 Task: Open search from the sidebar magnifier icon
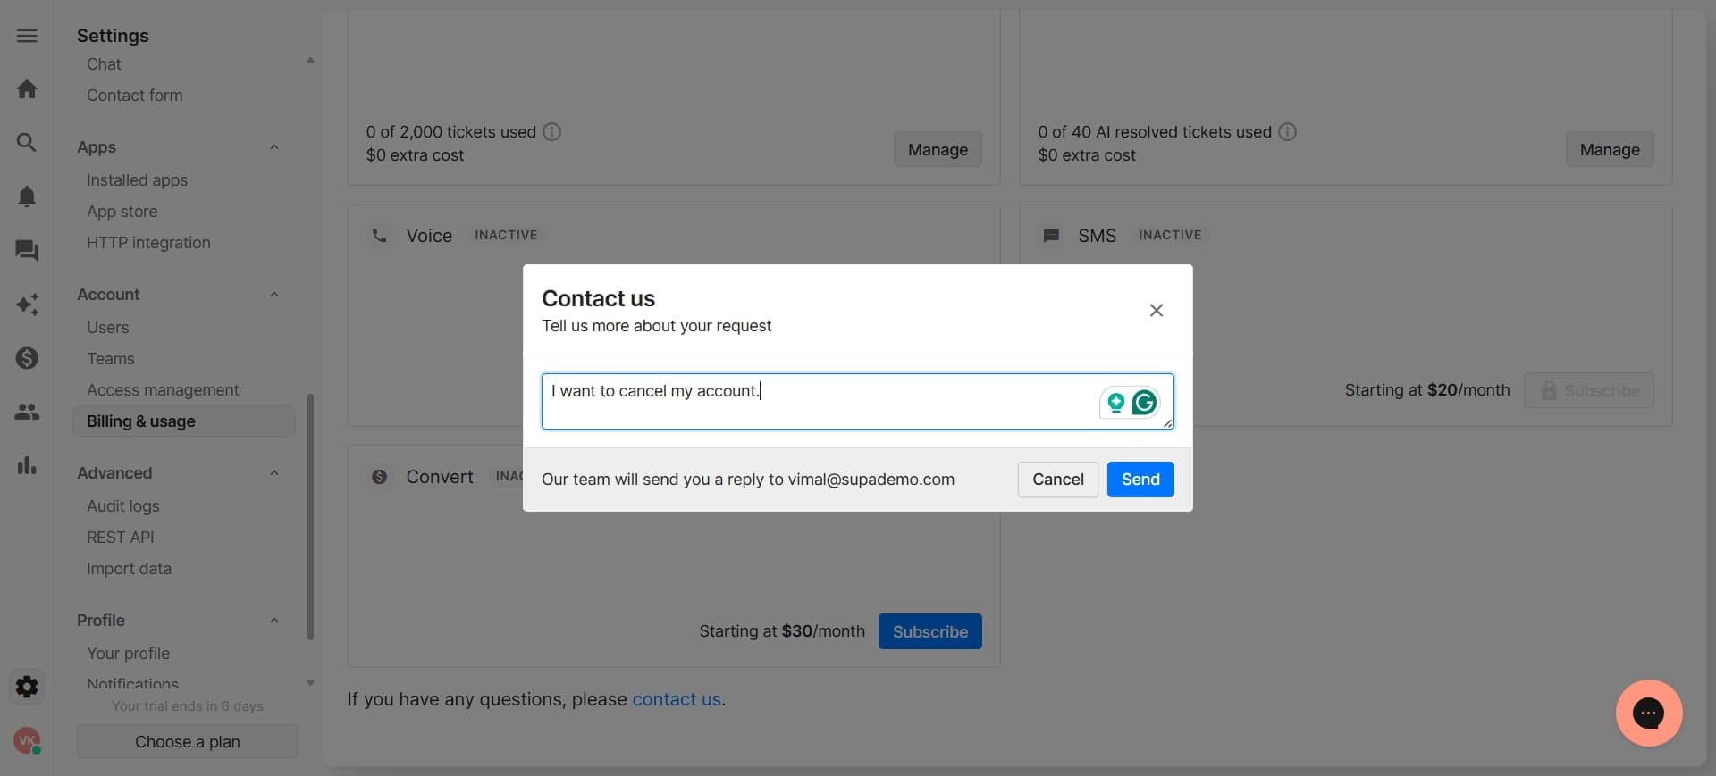pyautogui.click(x=27, y=142)
